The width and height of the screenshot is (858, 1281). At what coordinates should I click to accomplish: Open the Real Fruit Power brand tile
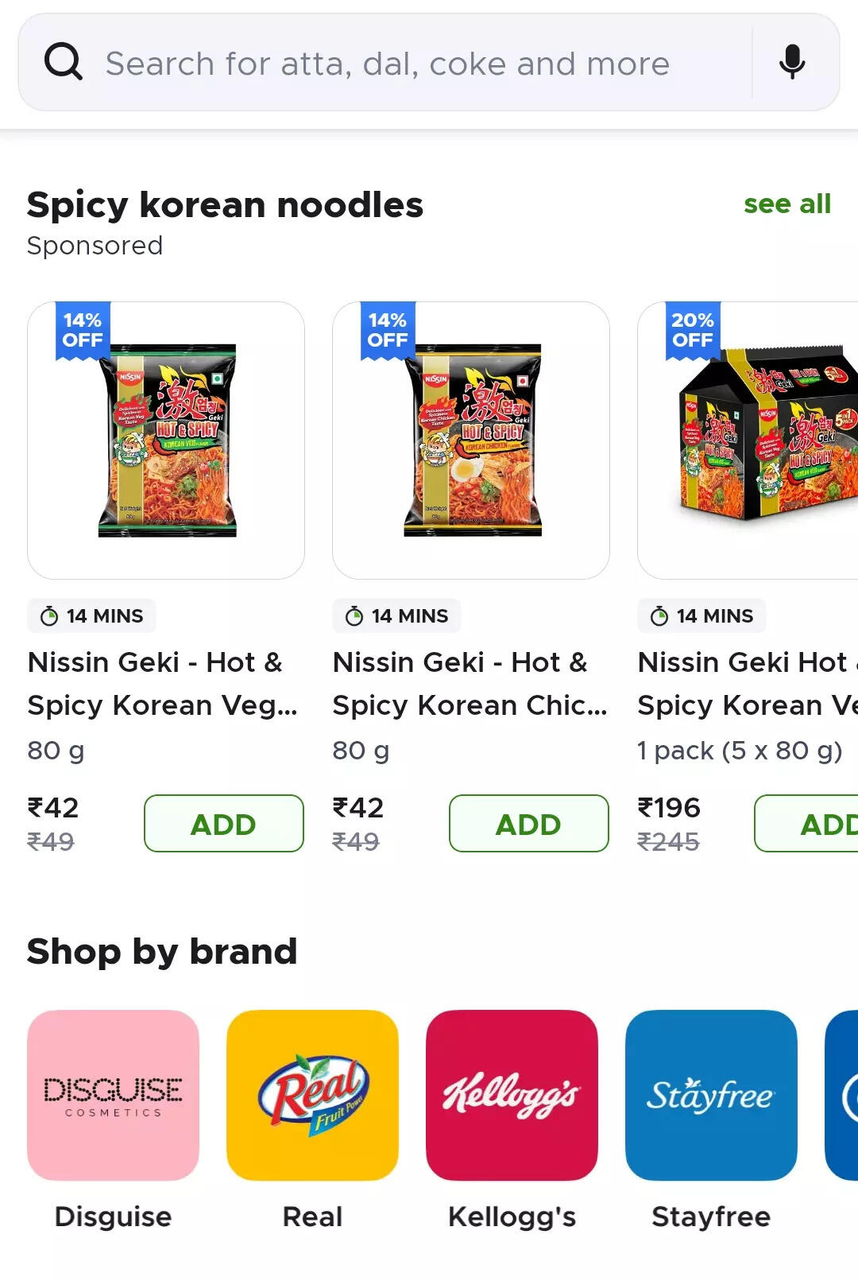312,1095
